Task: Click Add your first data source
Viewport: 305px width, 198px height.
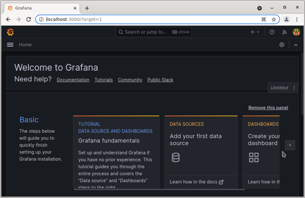Action: click(195, 140)
